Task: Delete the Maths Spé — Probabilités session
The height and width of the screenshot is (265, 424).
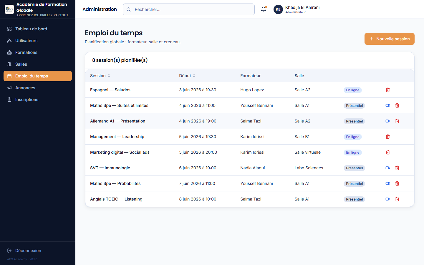Action: 397,183
